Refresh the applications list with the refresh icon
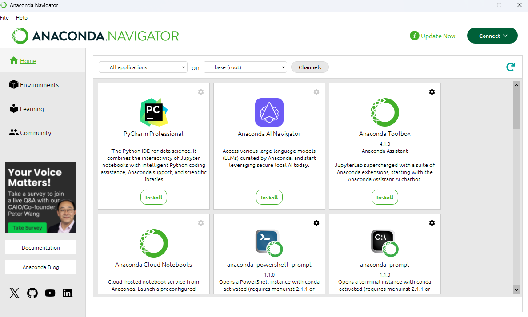 click(x=511, y=67)
